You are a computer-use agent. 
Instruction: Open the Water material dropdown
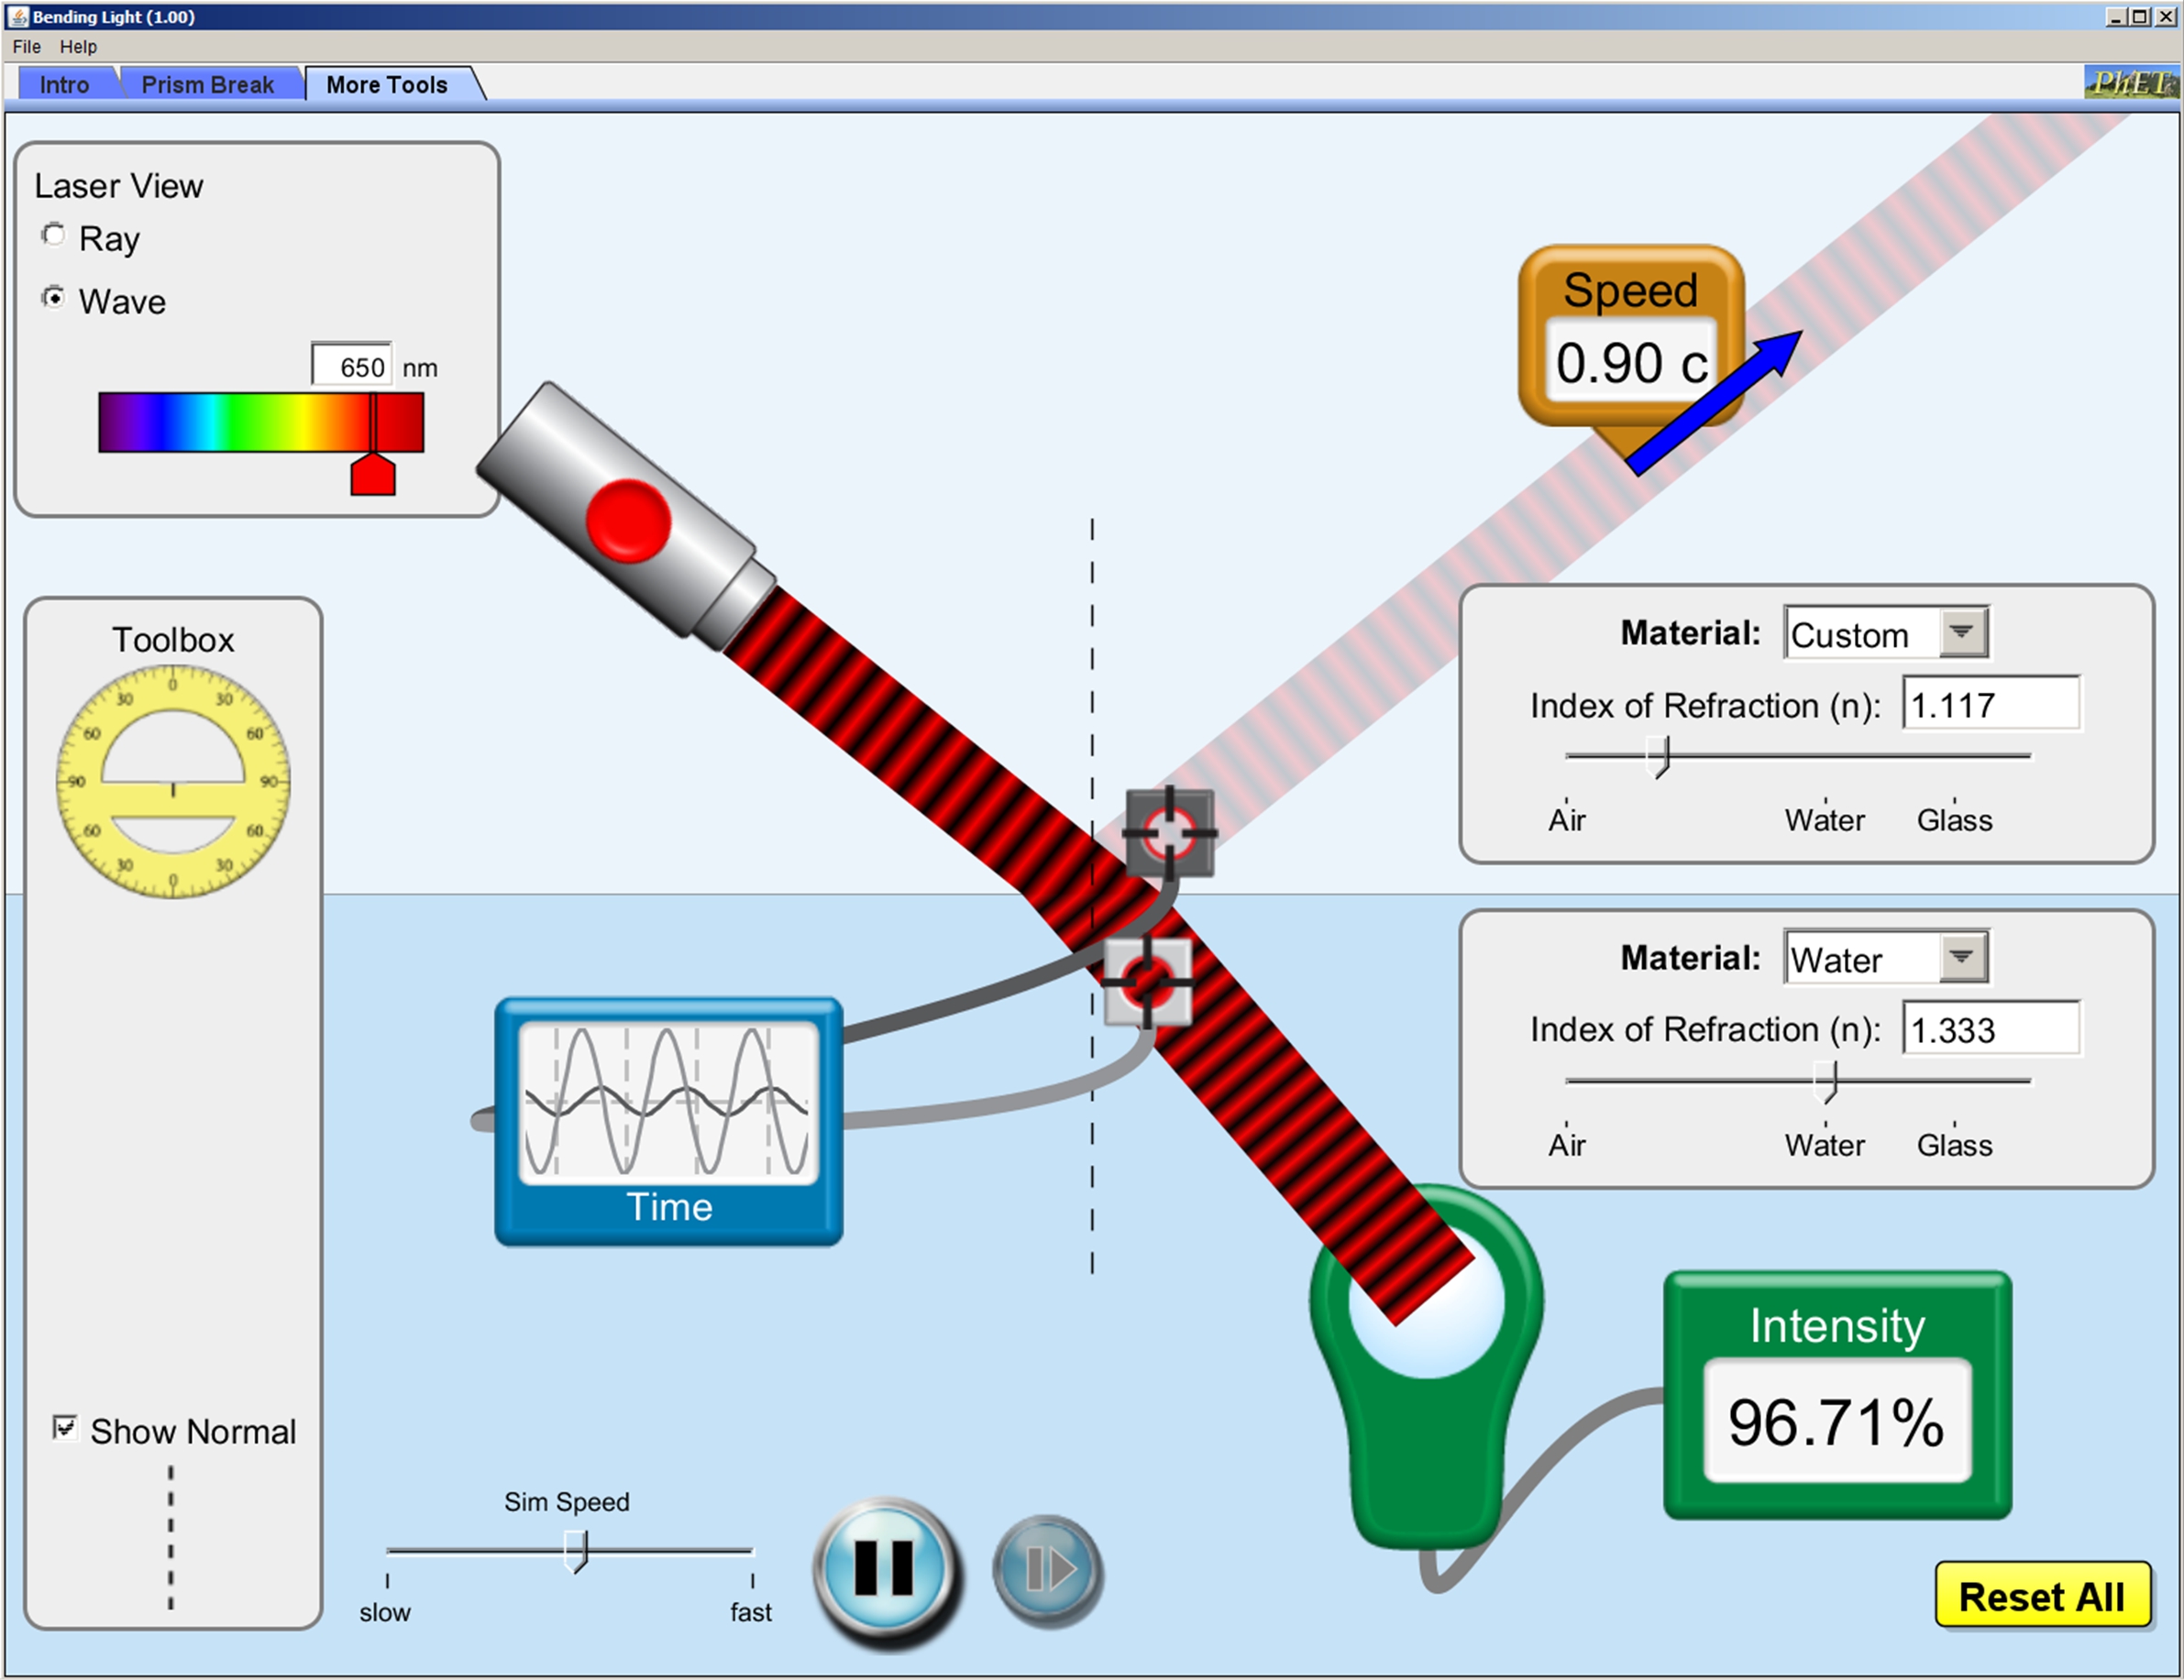tap(1961, 958)
